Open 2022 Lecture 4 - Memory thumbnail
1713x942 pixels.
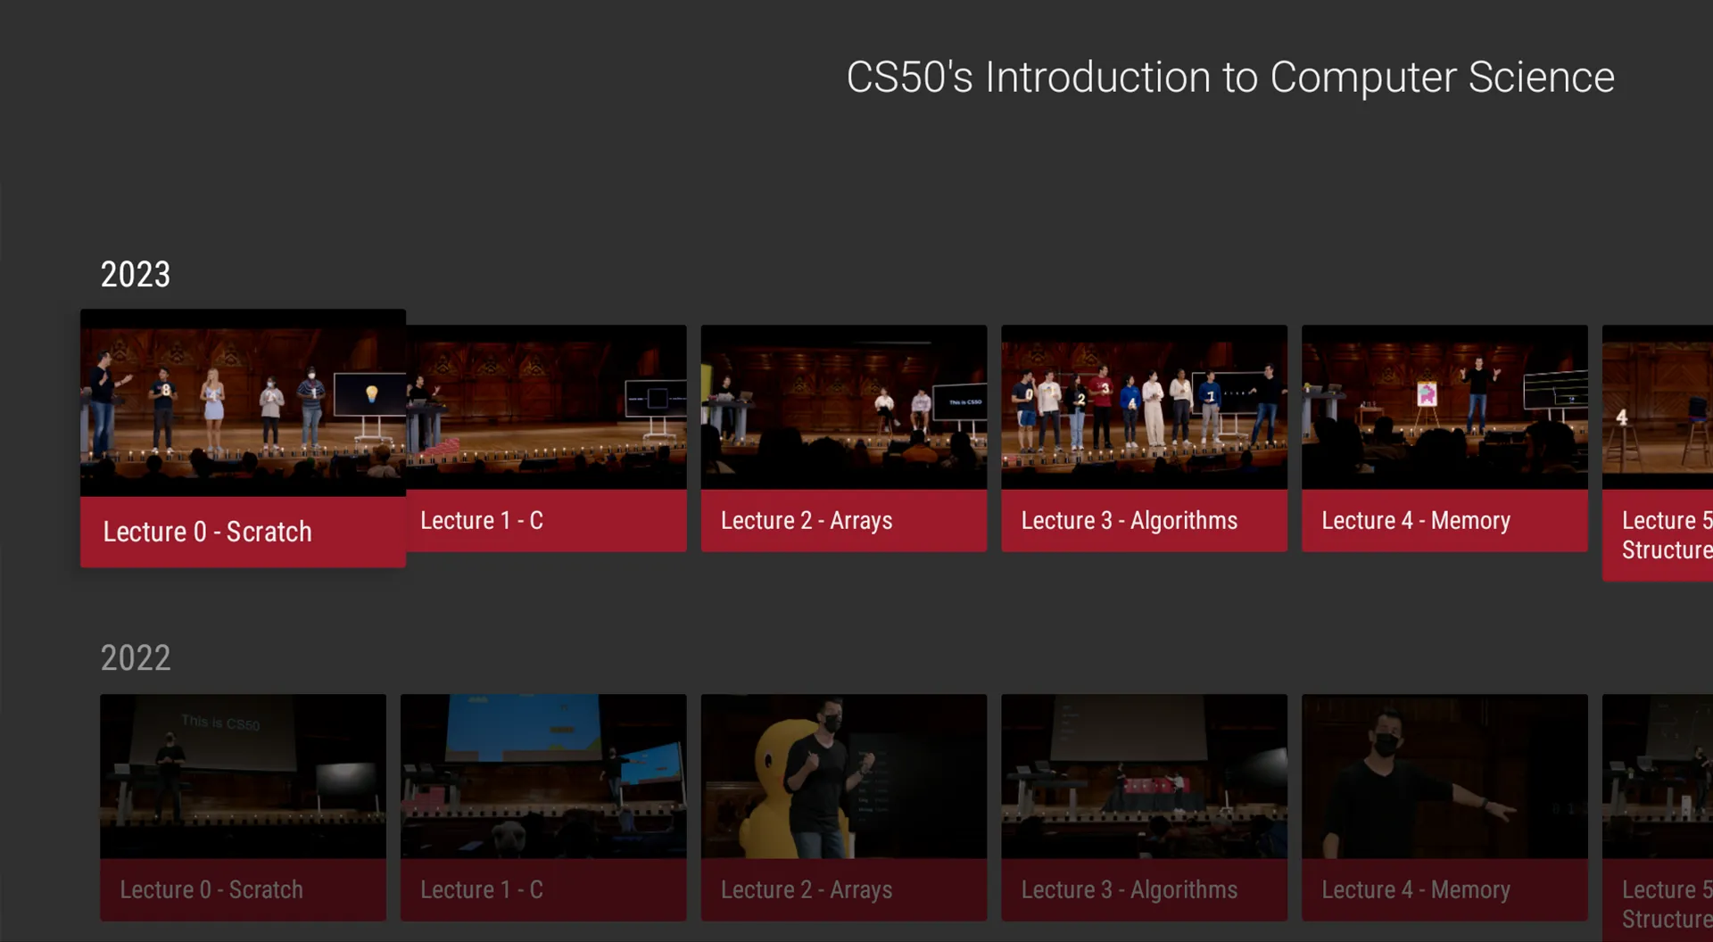pos(1444,776)
